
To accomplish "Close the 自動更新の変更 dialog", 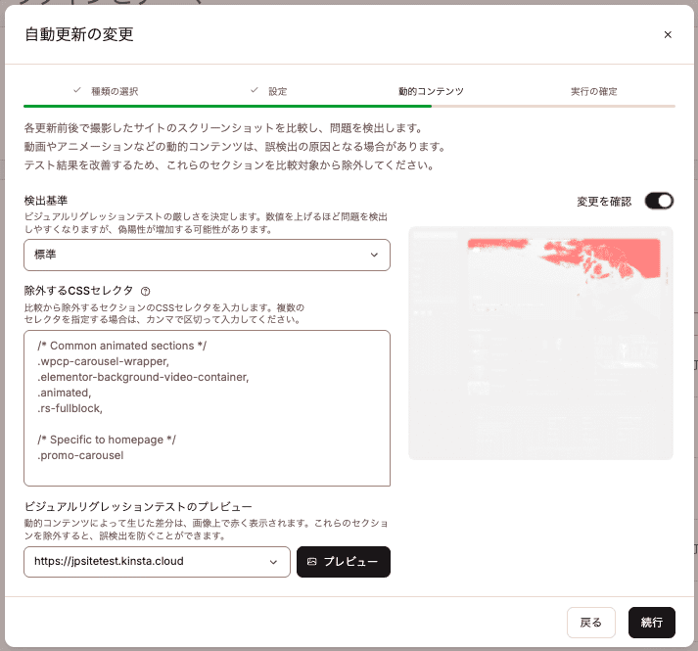I will coord(668,34).
